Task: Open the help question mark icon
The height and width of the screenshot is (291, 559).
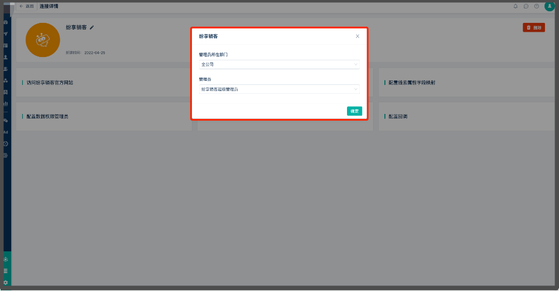Action: tap(537, 6)
